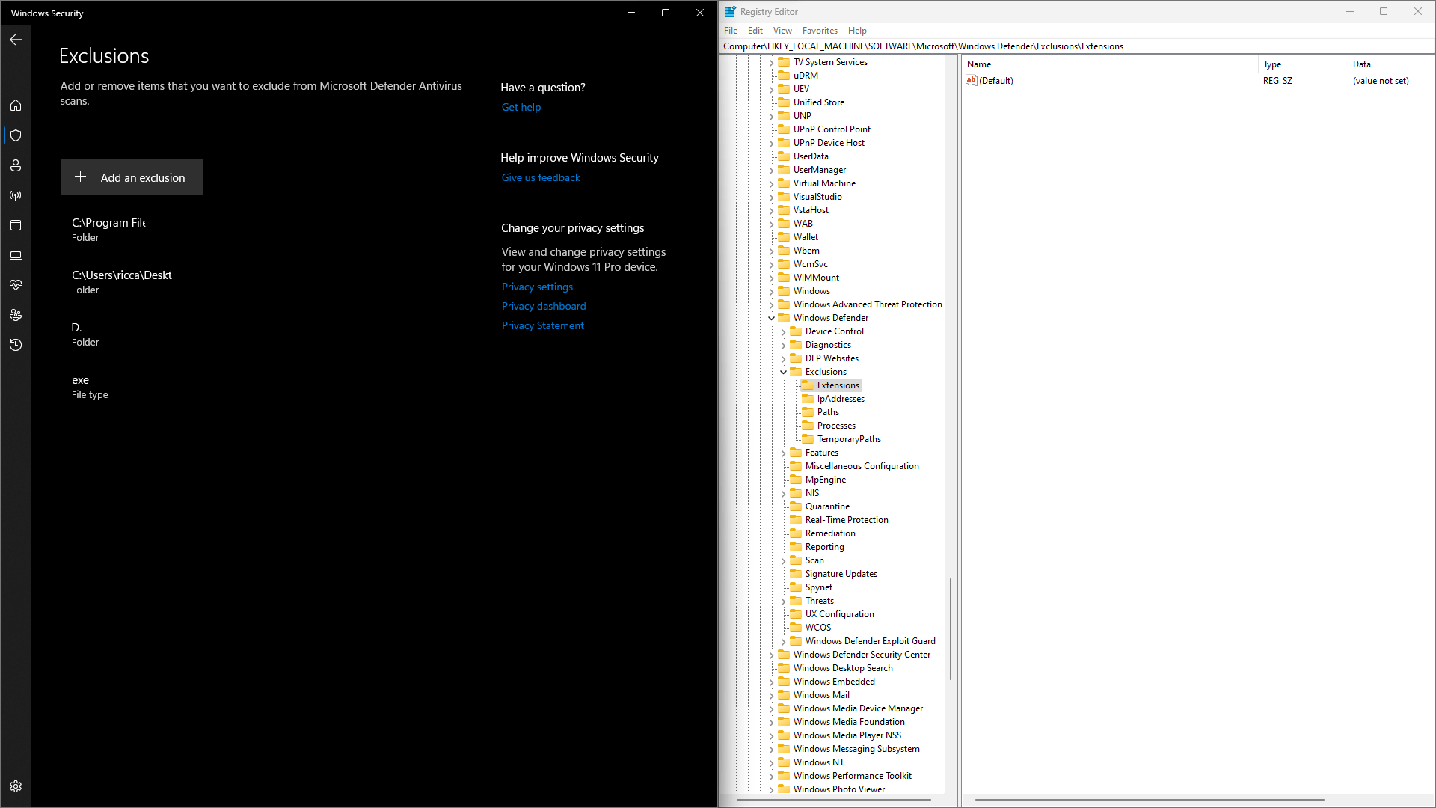Collapse the Windows Defender registry key

tap(771, 318)
